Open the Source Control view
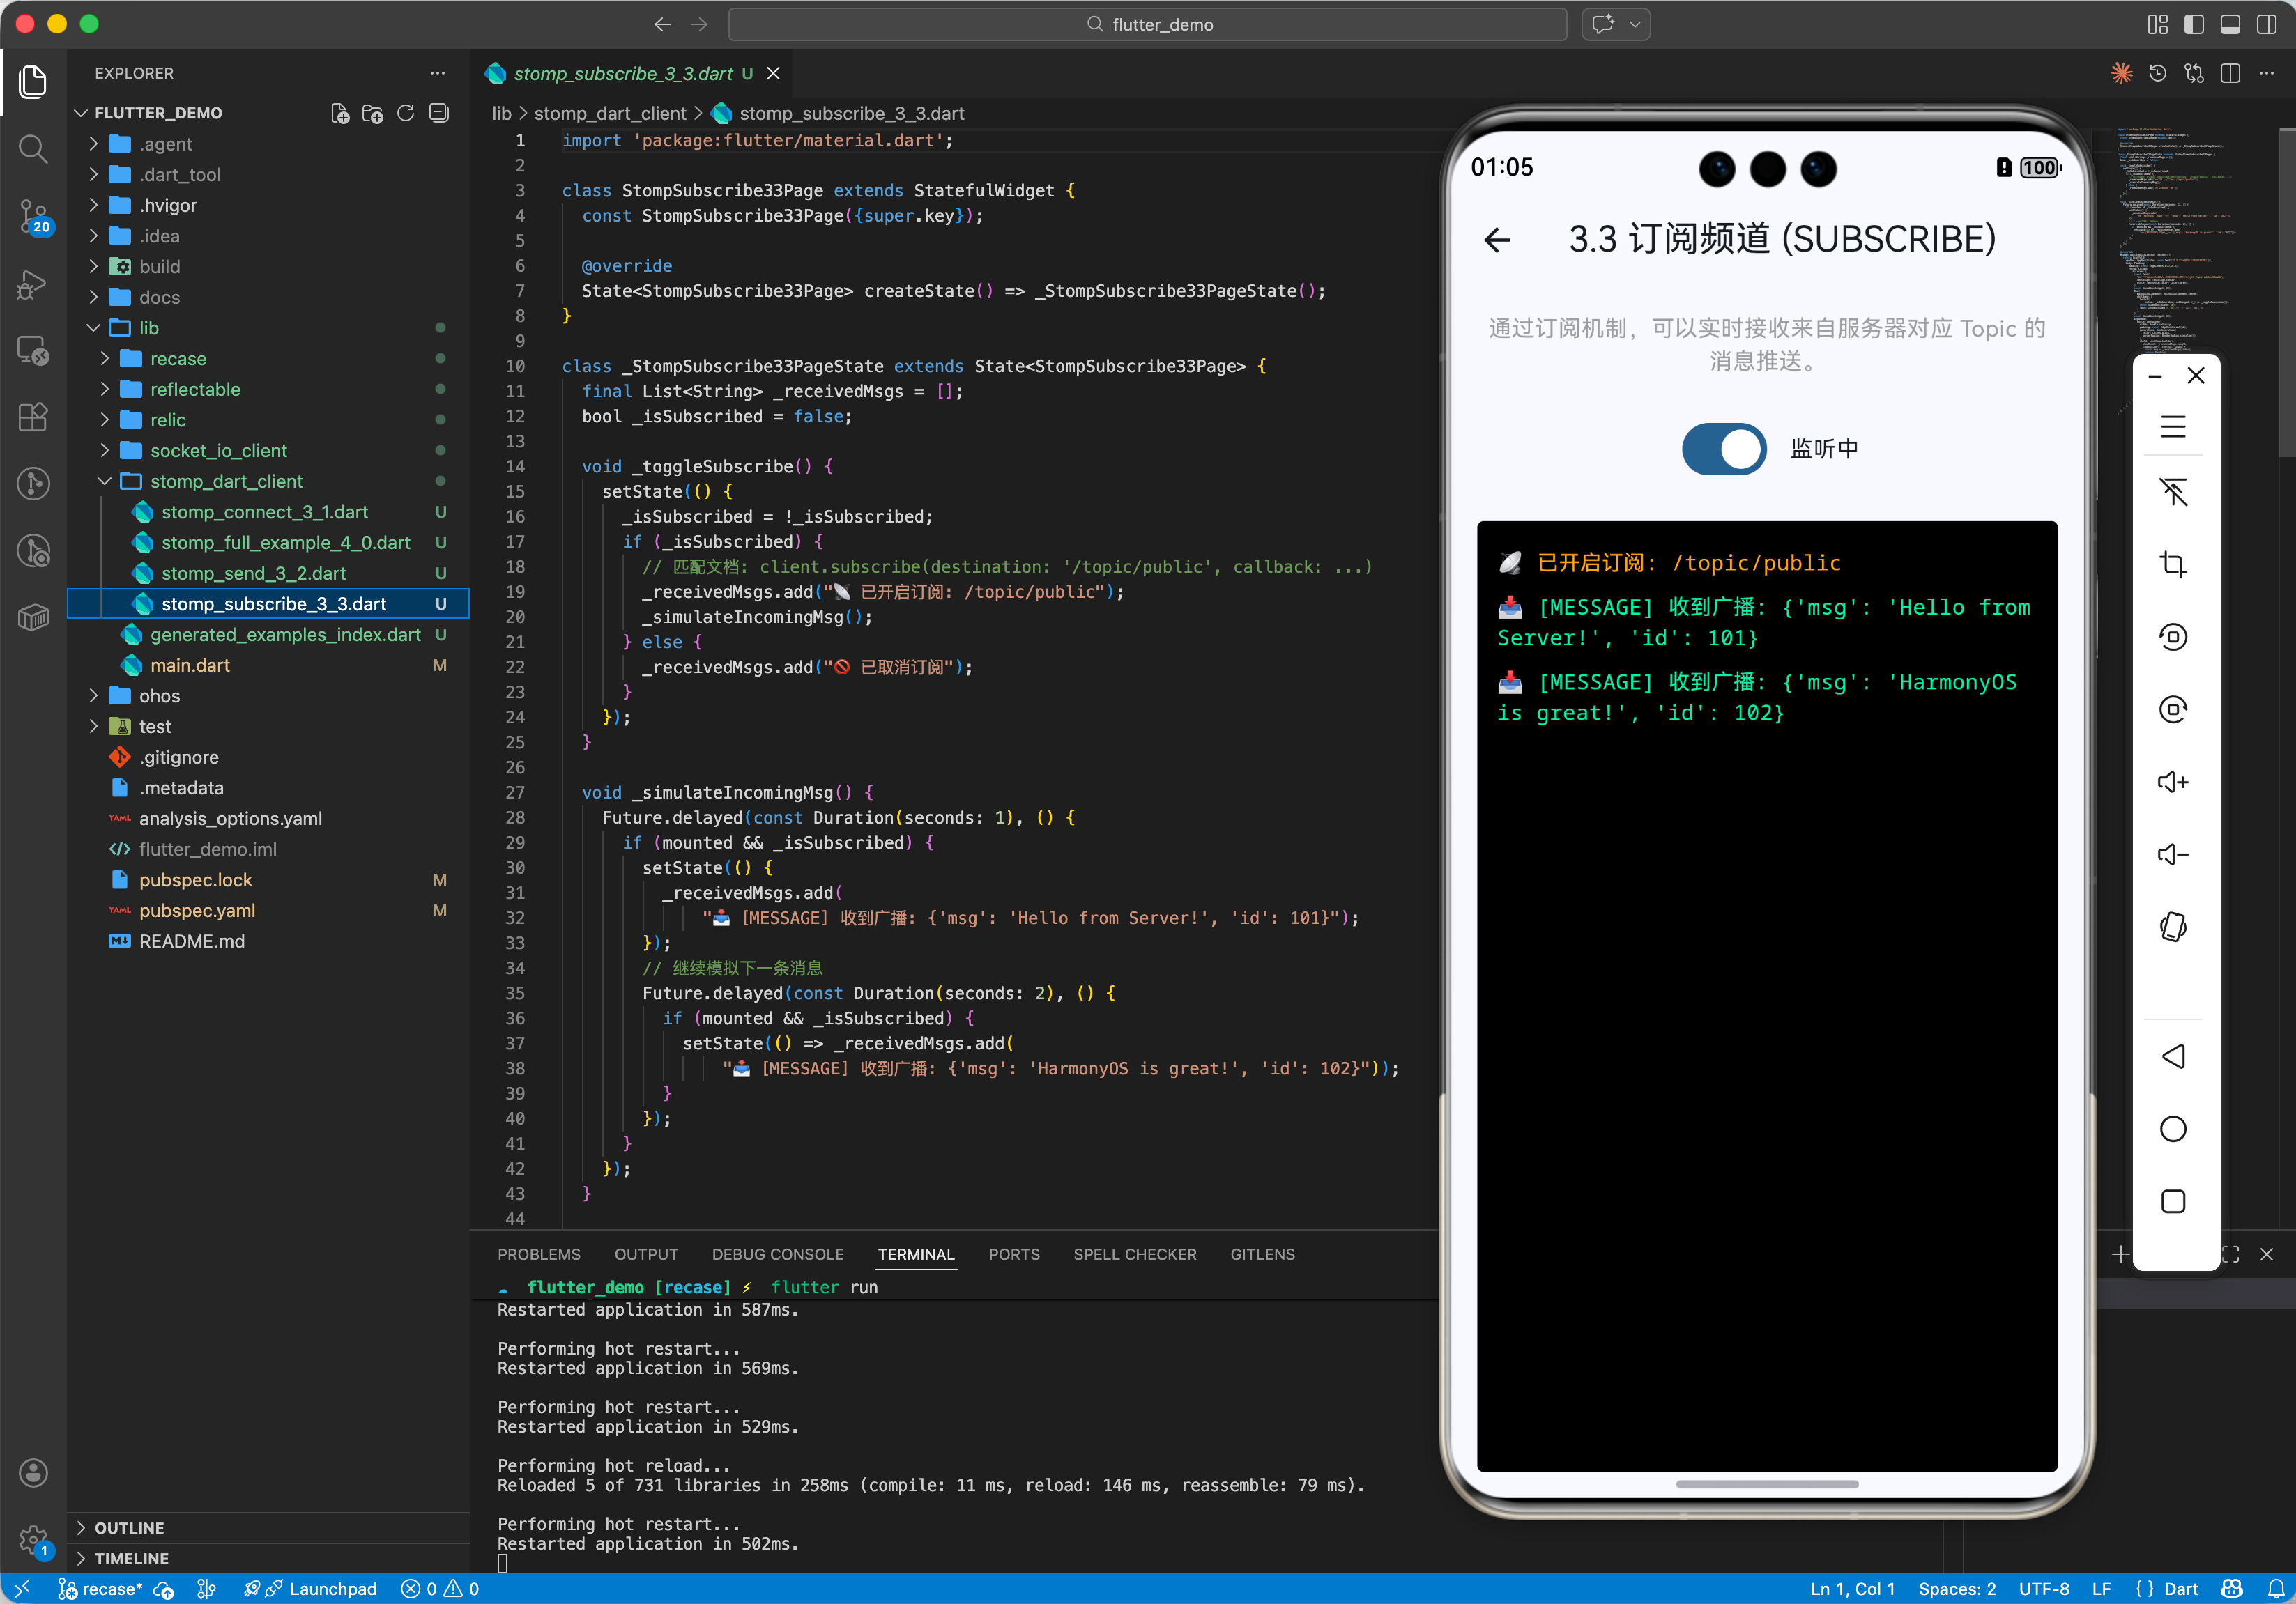The height and width of the screenshot is (1604, 2296). coord(33,216)
